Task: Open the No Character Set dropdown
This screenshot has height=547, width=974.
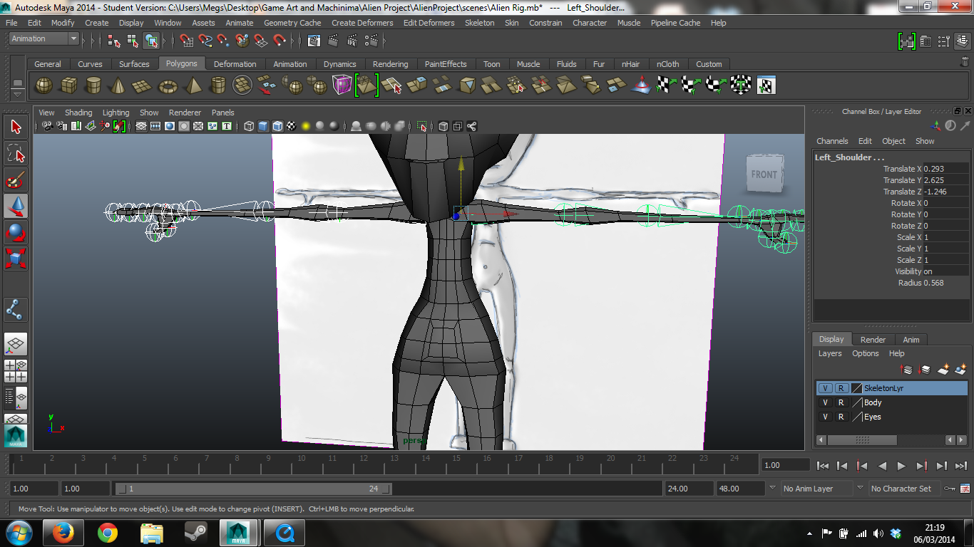Action: point(902,489)
